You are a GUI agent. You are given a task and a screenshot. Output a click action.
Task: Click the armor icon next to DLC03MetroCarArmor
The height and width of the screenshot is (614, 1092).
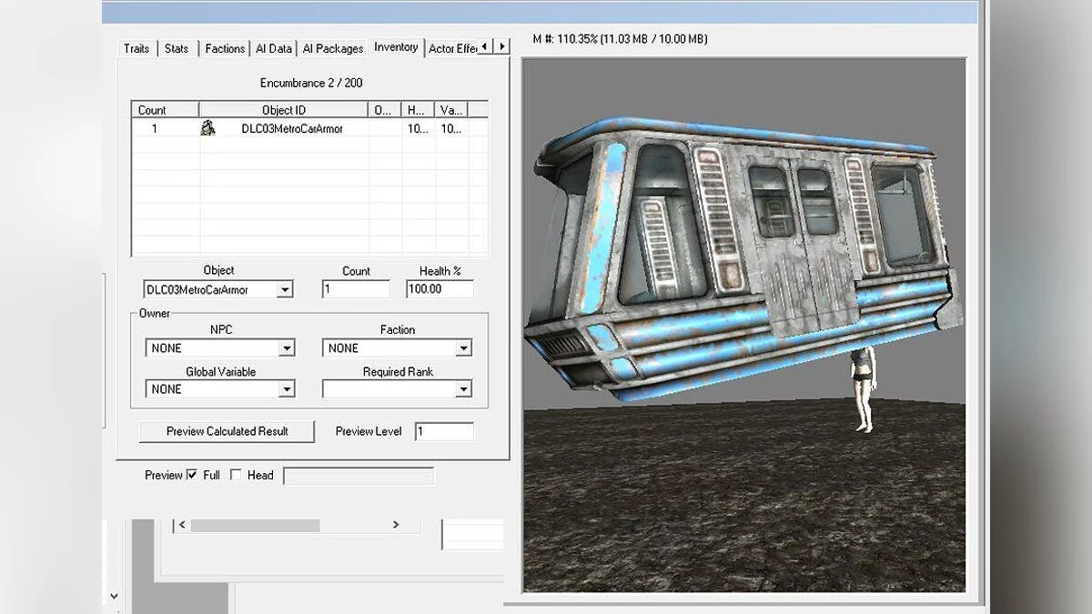tap(207, 129)
